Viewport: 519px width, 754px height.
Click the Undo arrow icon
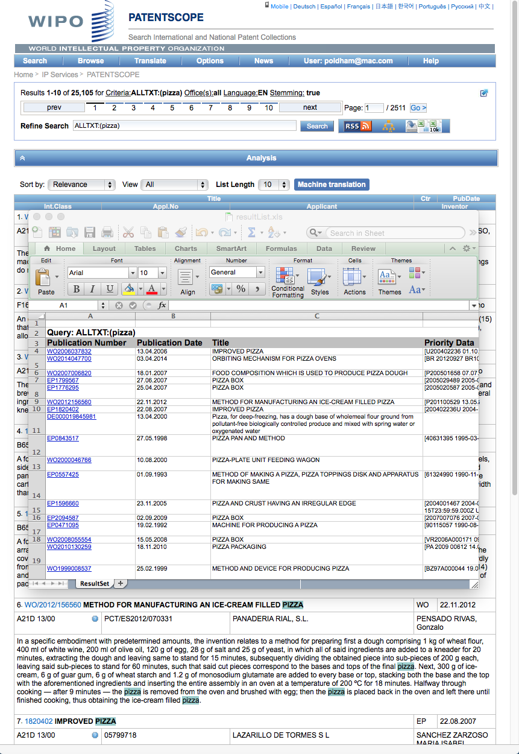[201, 232]
